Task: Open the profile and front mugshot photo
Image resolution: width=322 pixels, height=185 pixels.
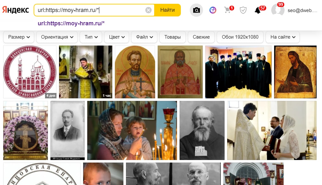Action: click(173, 174)
